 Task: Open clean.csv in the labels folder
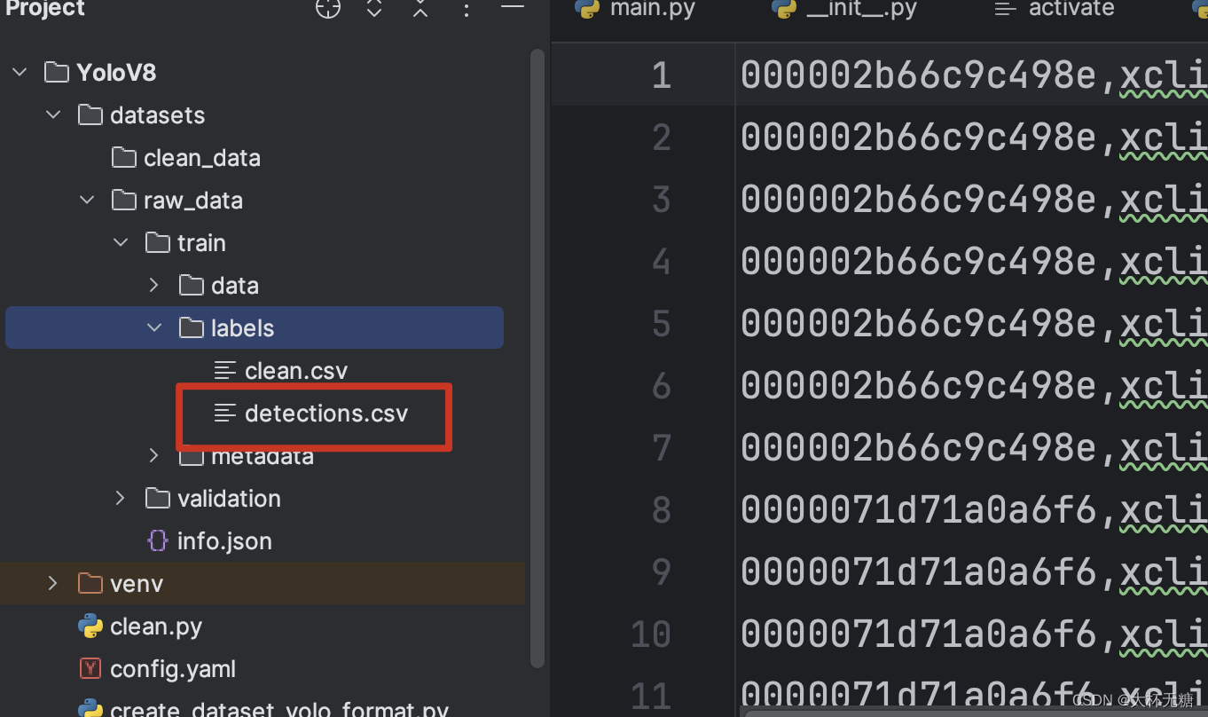click(x=295, y=371)
